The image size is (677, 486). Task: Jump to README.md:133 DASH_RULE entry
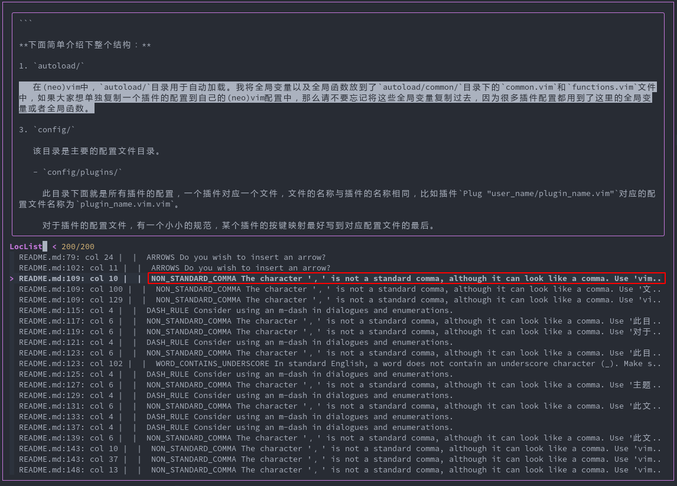pyautogui.click(x=236, y=416)
